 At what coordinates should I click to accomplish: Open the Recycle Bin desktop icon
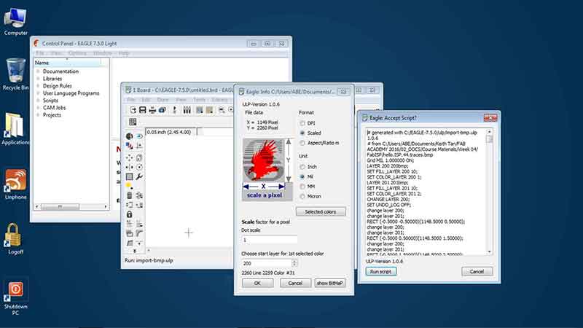click(x=15, y=74)
